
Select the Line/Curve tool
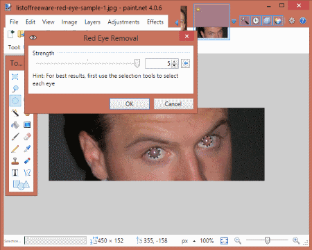[x=27, y=173]
